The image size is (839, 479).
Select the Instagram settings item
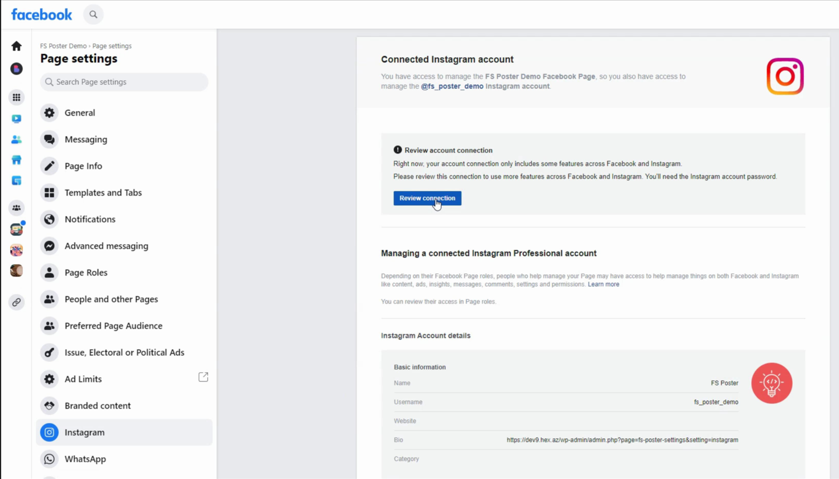click(x=124, y=432)
